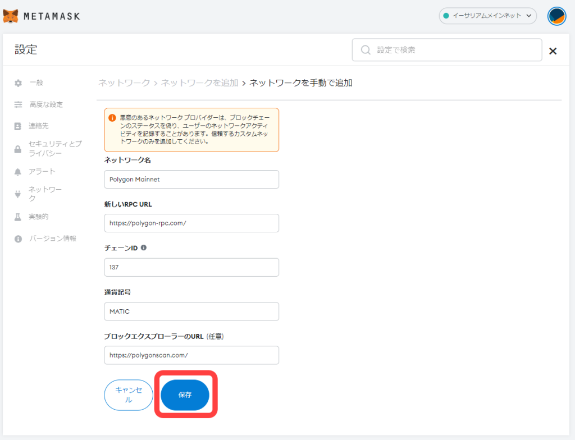The width and height of the screenshot is (575, 440).
Task: Open the バージョン情報 section
Action: pos(53,239)
